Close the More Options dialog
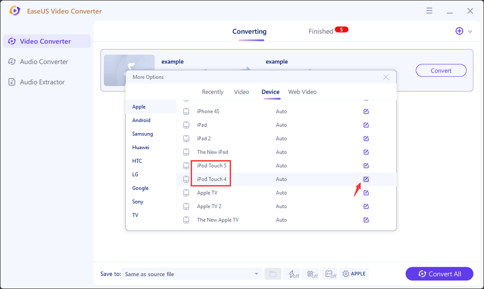The height and width of the screenshot is (289, 484). pyautogui.click(x=386, y=77)
